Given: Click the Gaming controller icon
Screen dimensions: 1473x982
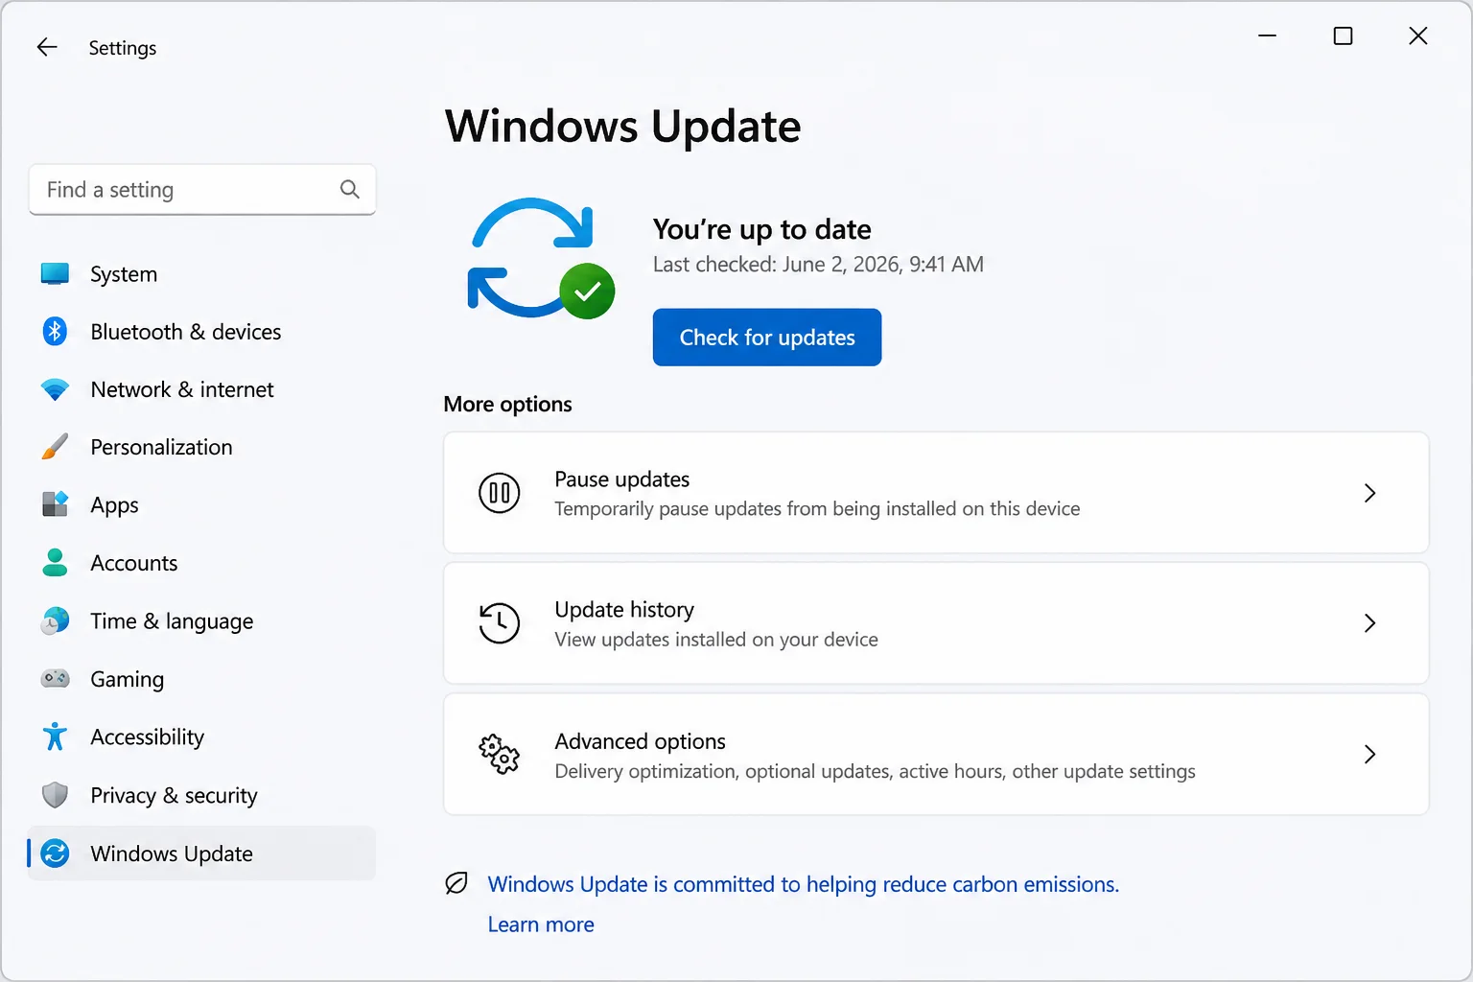Looking at the screenshot, I should pos(56,679).
